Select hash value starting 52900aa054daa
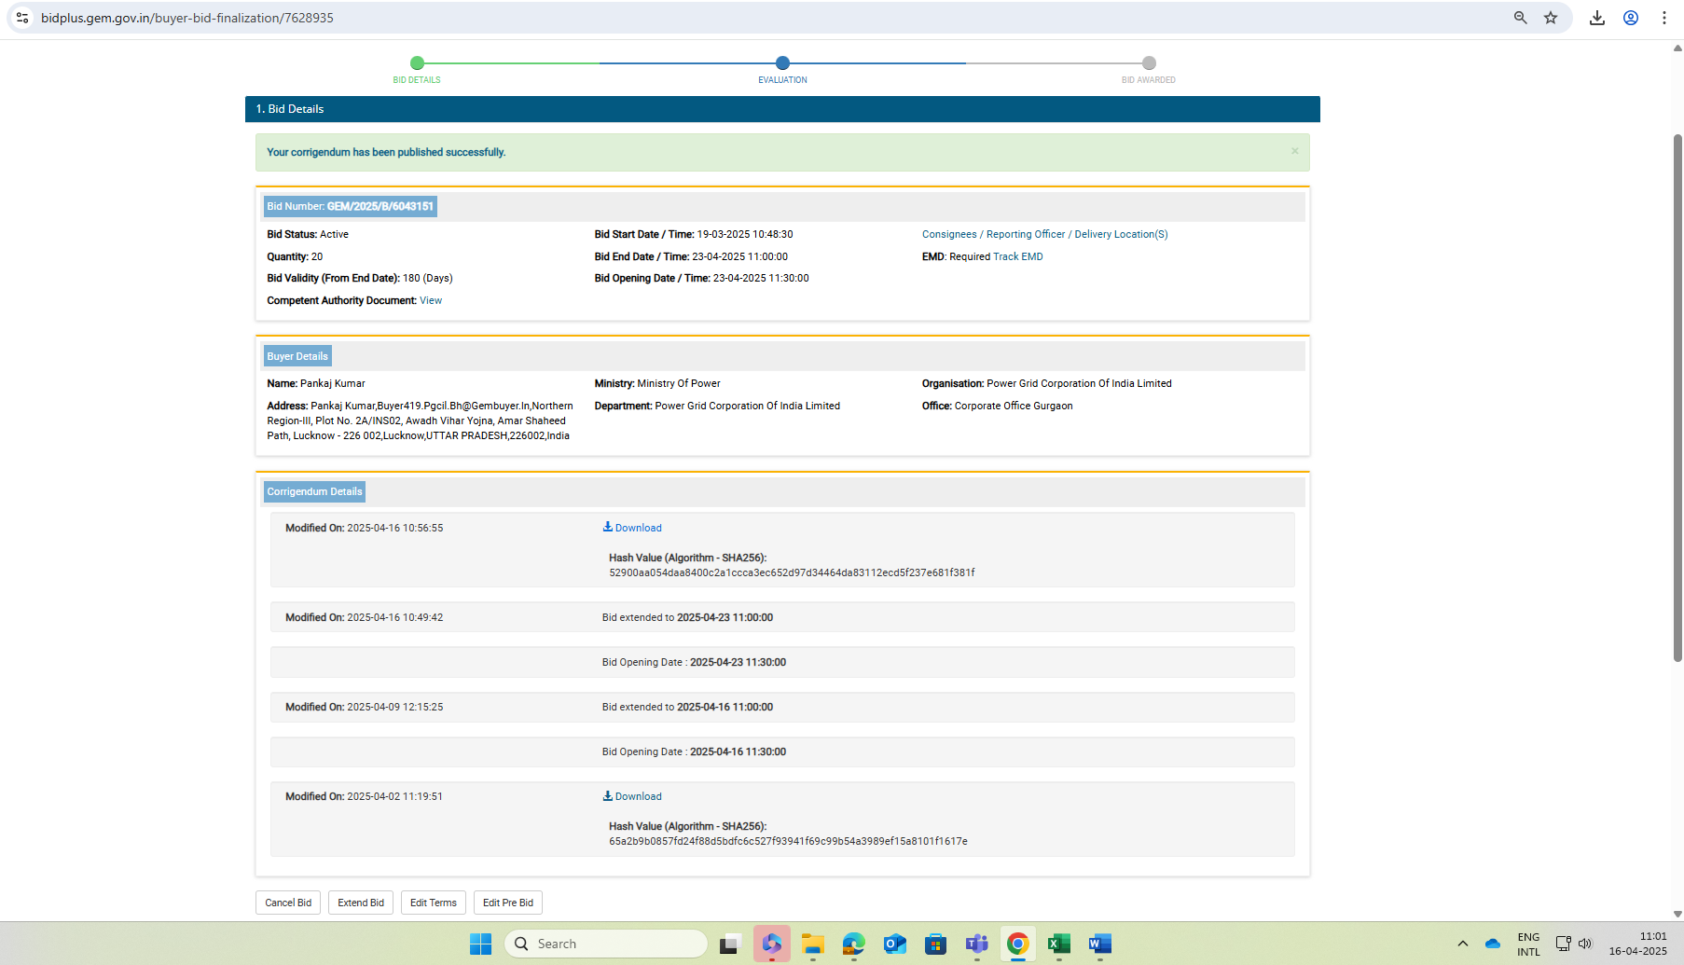The width and height of the screenshot is (1684, 965). tap(792, 572)
